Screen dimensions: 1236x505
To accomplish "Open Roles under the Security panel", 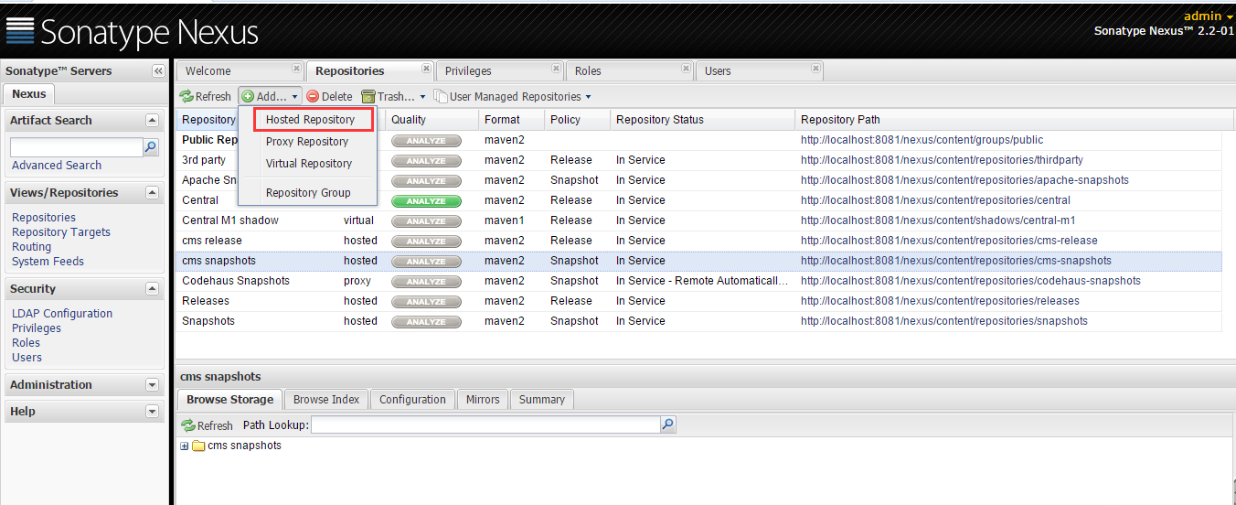I will (26, 343).
